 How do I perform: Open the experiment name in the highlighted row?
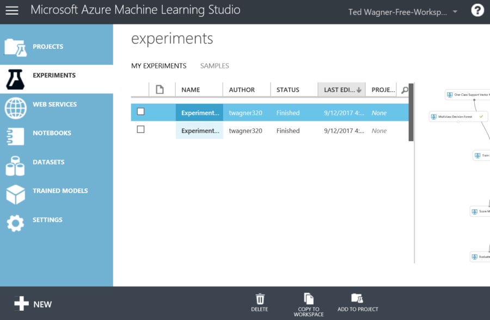[x=200, y=113]
